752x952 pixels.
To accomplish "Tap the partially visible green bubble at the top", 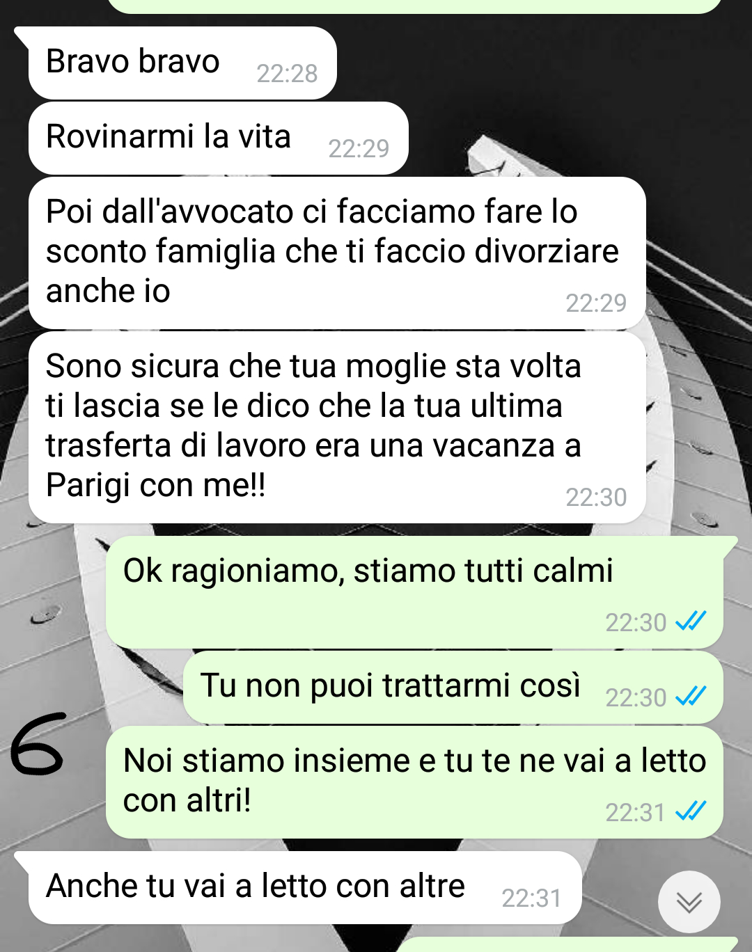I will 414,6.
